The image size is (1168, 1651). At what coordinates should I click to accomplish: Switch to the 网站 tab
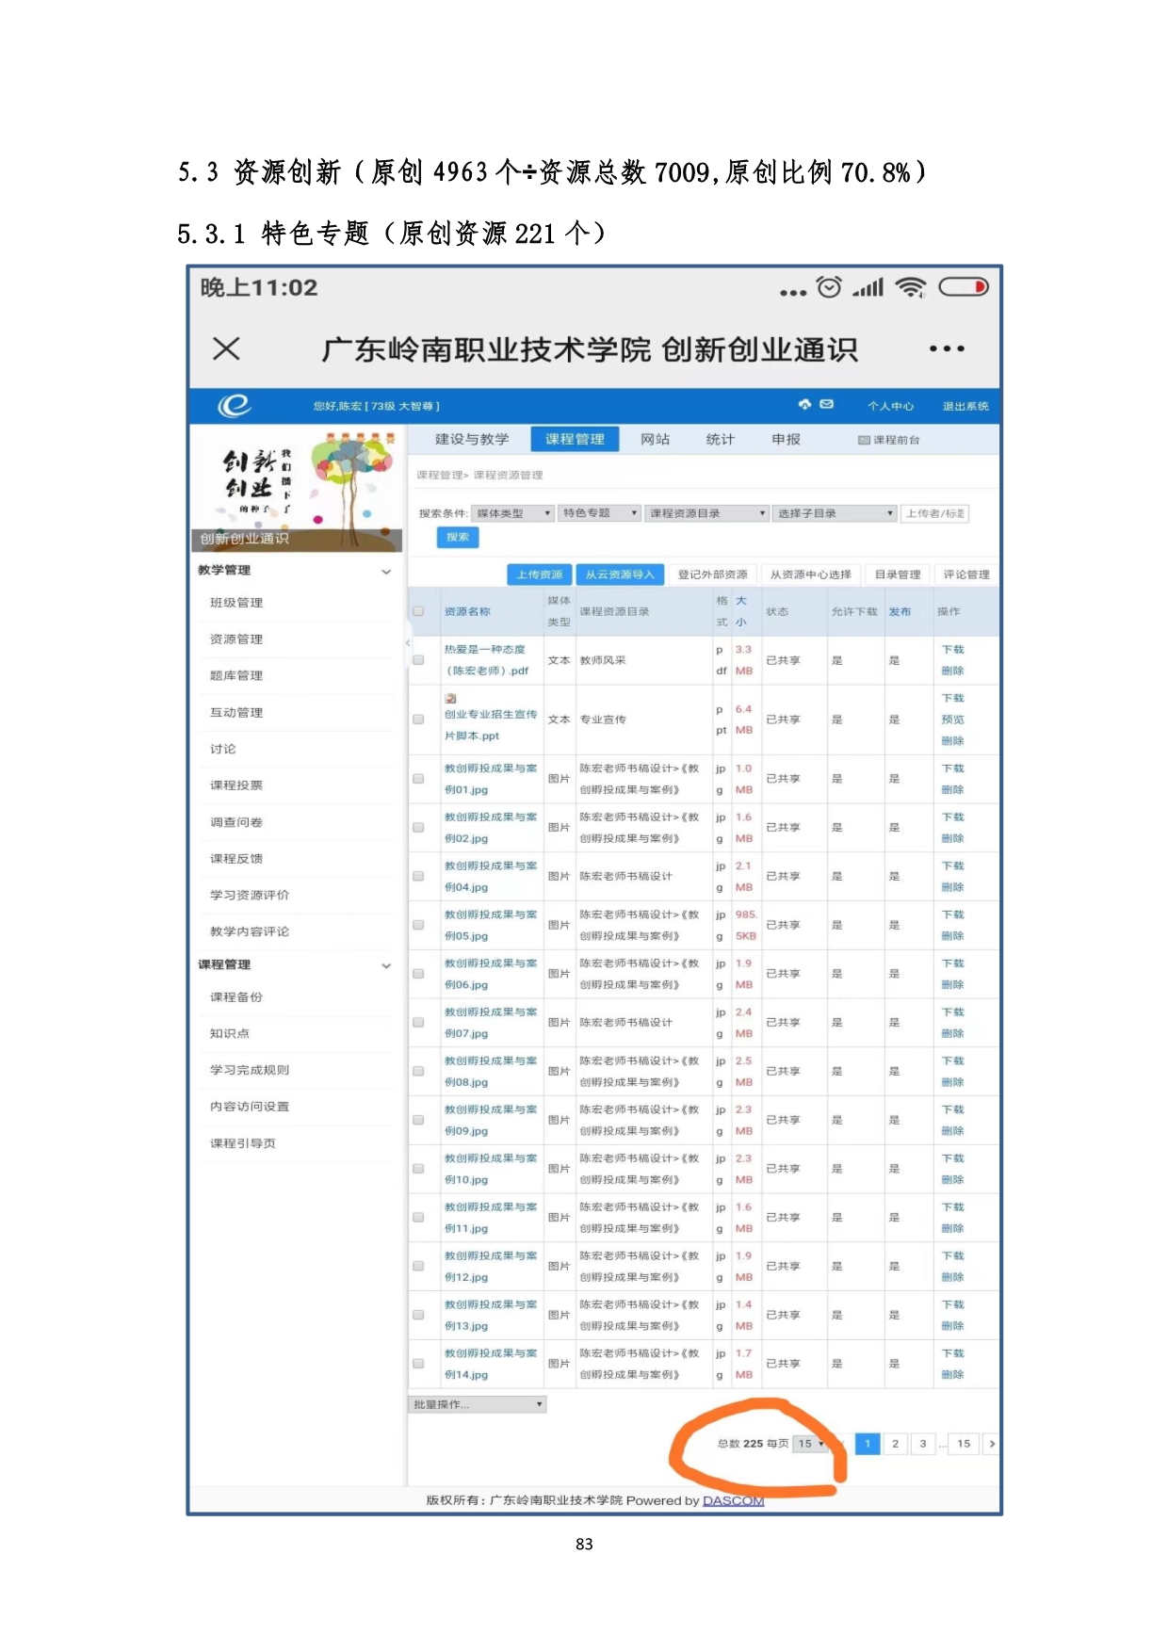655,439
